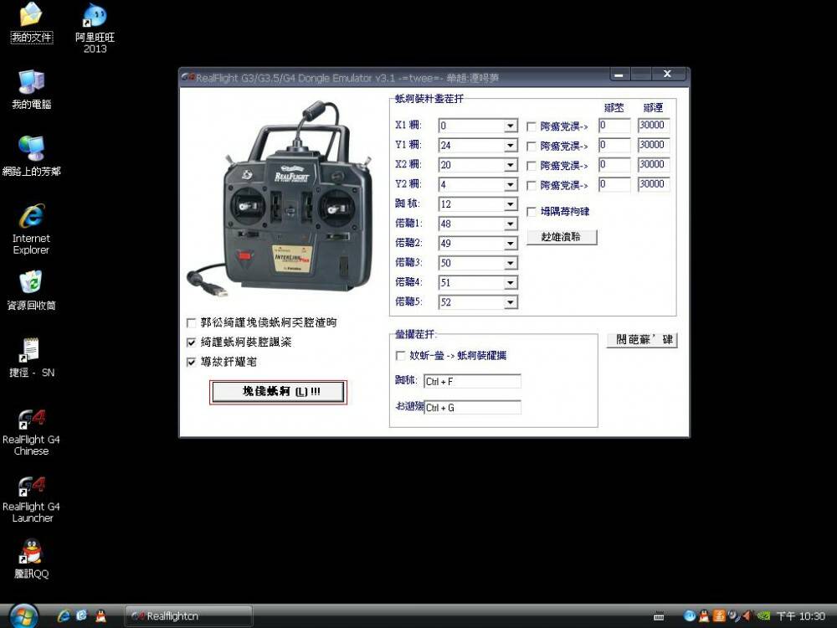Enable the checkbox in the X1 row
Screen dimensions: 837x628
(531, 126)
